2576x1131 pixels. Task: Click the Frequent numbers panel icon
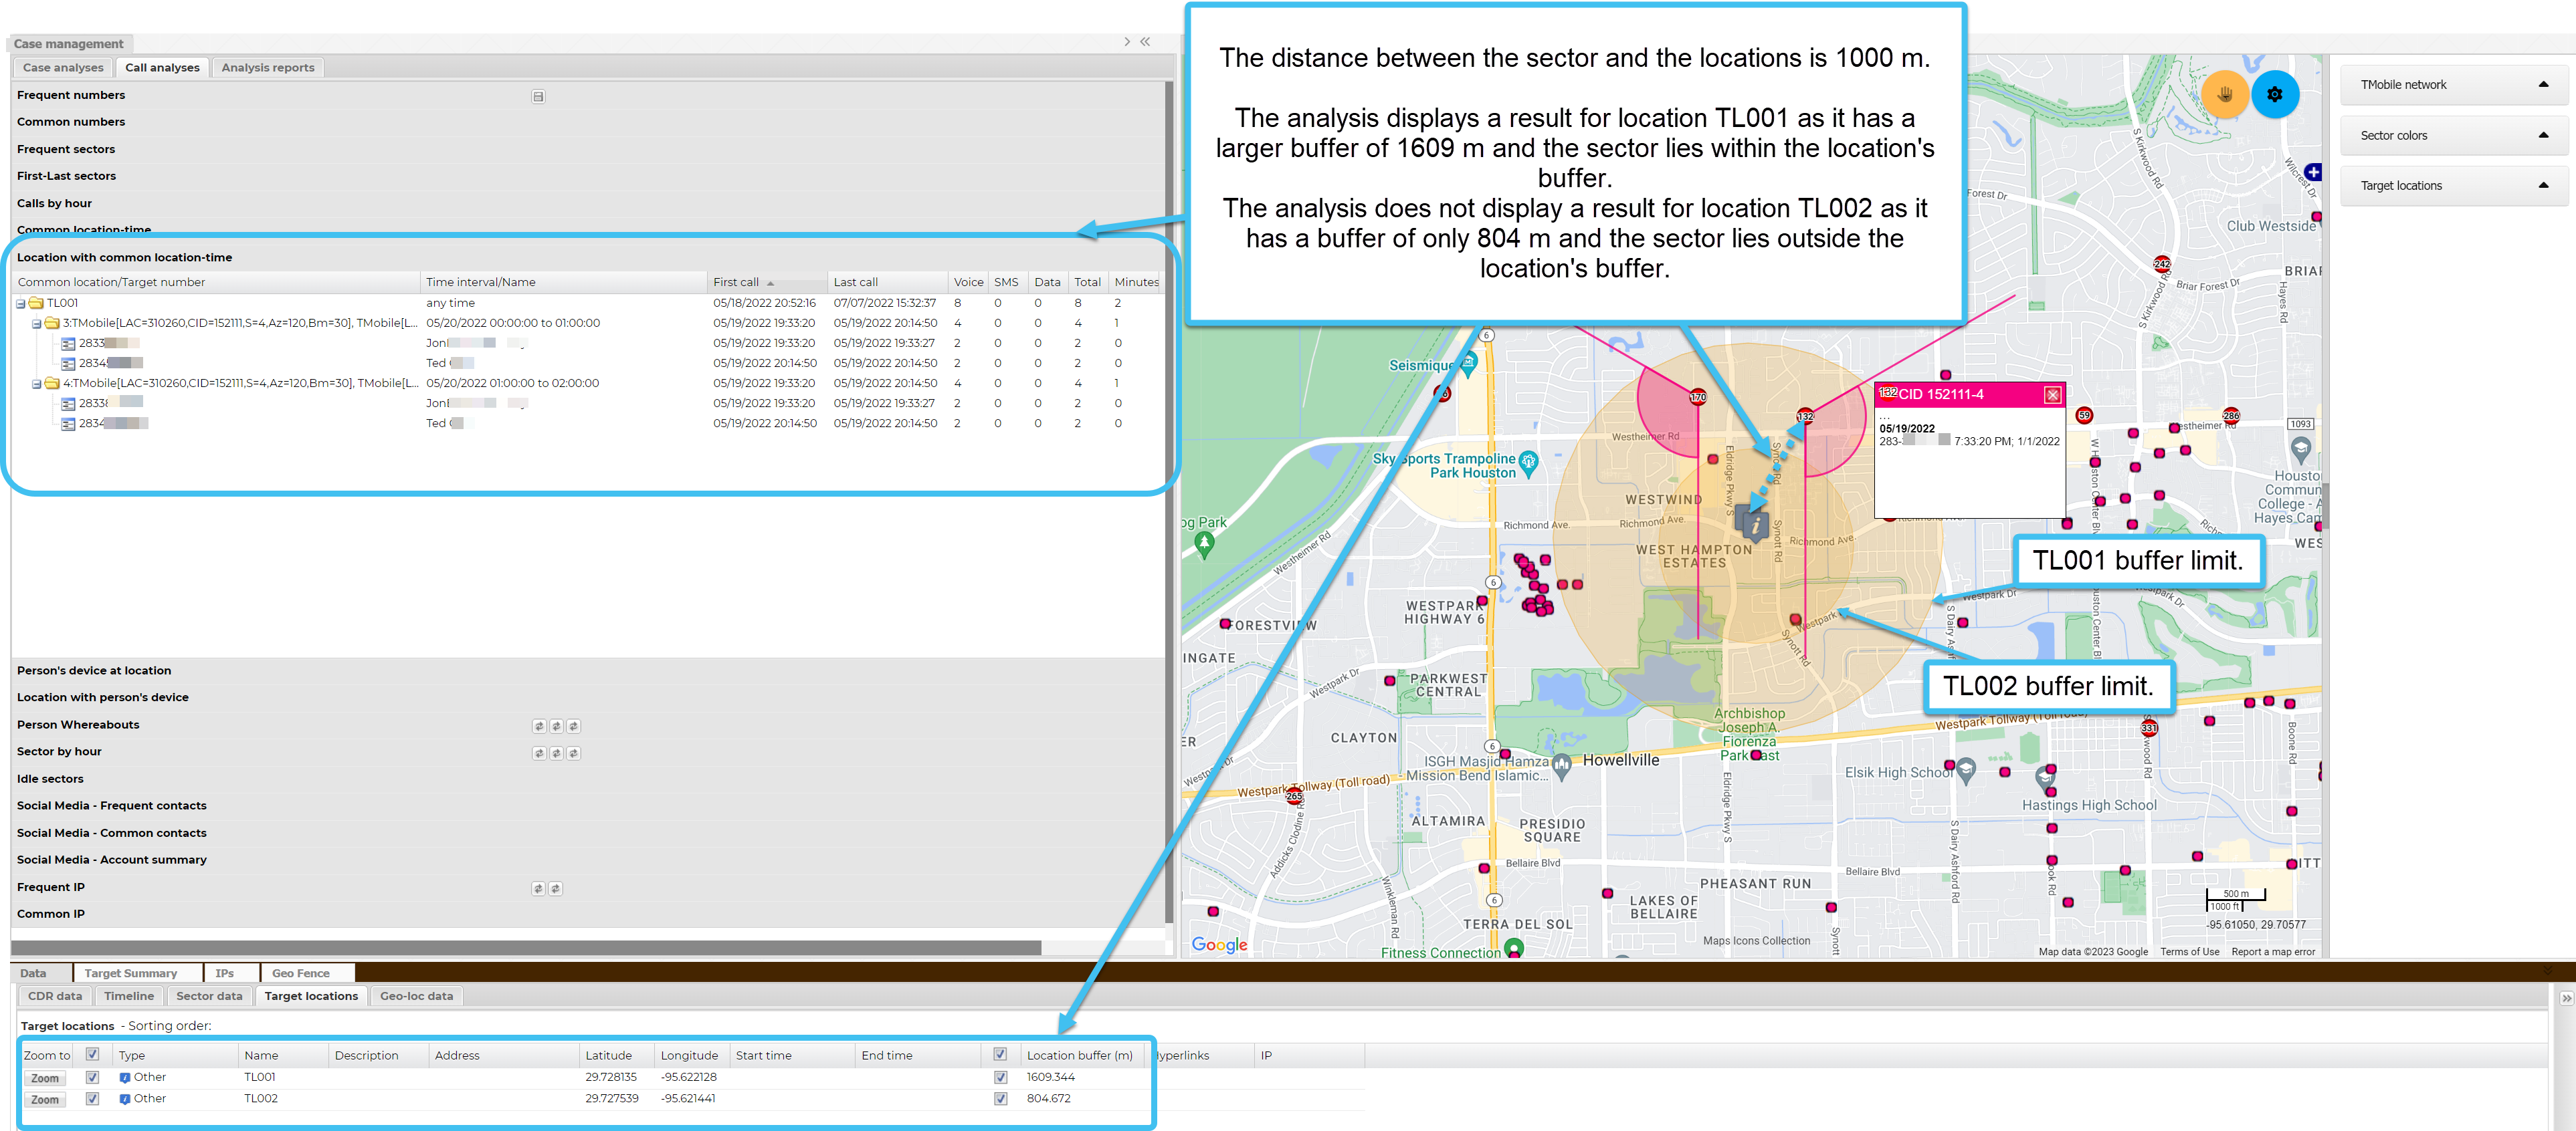point(538,97)
